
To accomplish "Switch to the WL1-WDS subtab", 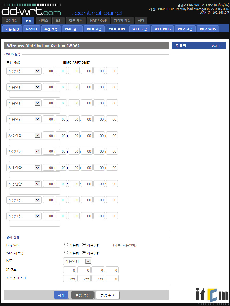I will (x=162, y=29).
